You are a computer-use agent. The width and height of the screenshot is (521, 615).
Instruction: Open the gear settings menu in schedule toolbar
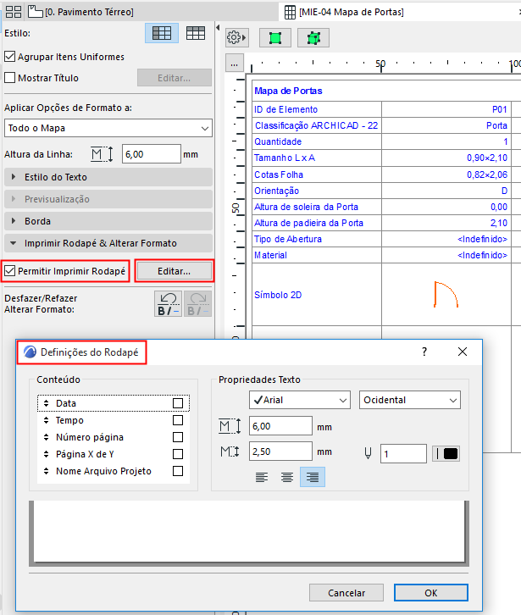point(237,38)
